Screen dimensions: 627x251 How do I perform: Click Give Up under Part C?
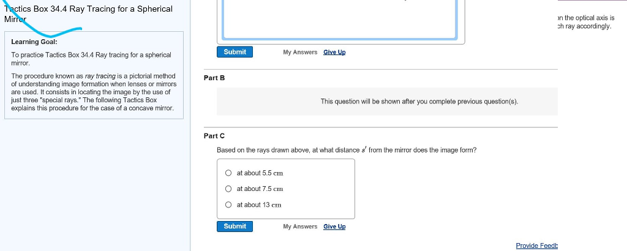[334, 227]
